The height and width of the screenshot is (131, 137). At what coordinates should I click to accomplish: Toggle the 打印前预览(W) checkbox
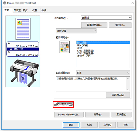tap(55, 104)
